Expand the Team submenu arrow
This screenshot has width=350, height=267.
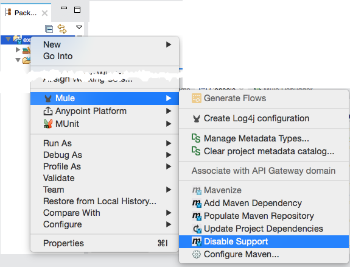[169, 190]
